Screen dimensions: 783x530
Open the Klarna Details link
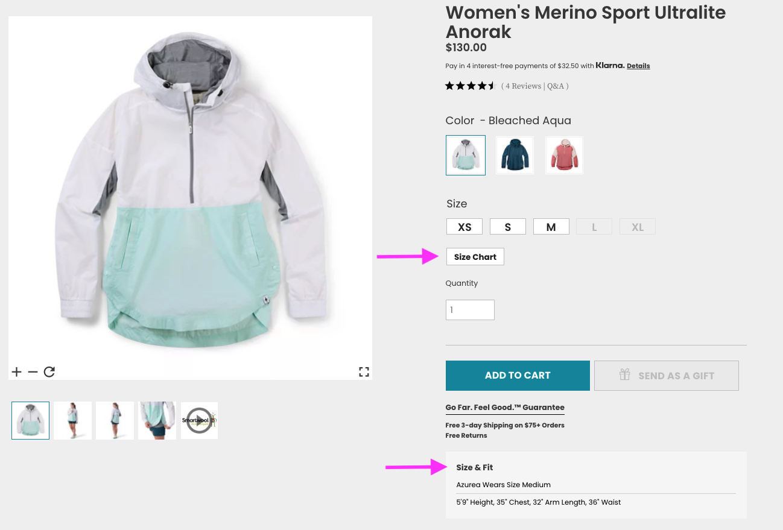(638, 66)
